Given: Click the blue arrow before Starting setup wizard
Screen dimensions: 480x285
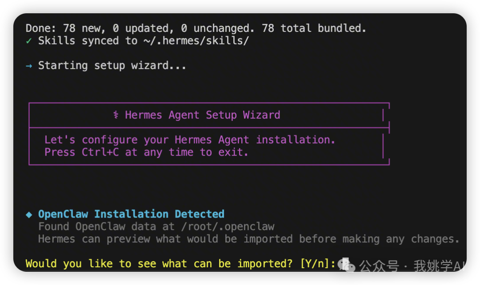Looking at the screenshot, I should coord(29,66).
